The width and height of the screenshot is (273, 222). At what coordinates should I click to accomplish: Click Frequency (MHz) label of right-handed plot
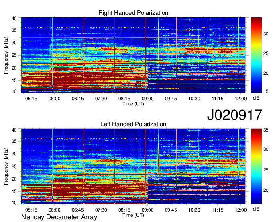(x=6, y=55)
